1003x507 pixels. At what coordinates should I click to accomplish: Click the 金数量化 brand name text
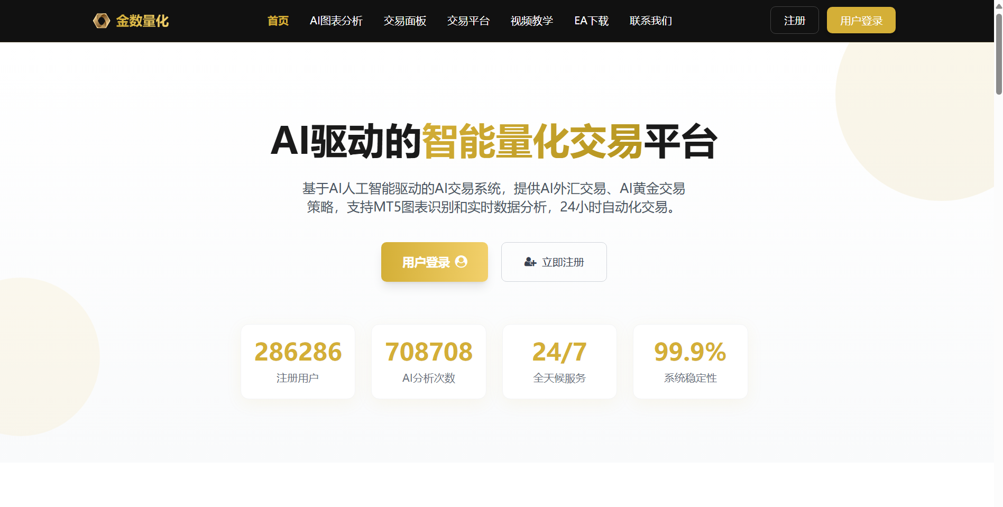(142, 21)
